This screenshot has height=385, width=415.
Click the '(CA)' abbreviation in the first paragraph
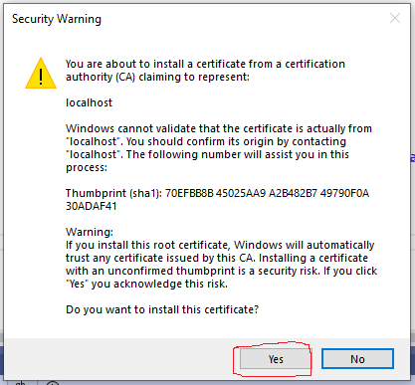(125, 77)
